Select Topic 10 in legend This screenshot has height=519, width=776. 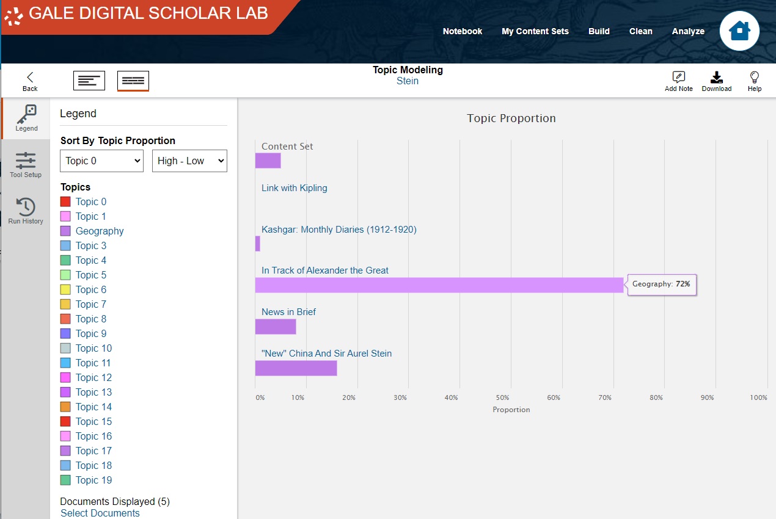click(x=93, y=348)
